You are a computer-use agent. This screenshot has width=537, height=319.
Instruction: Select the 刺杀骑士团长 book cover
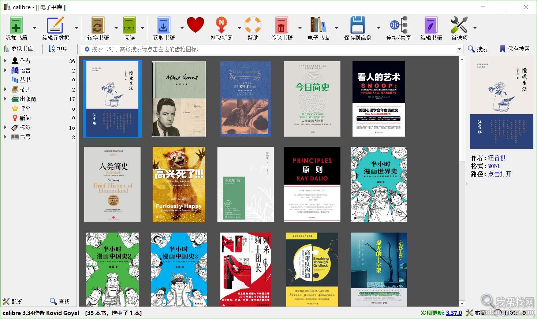pos(246,270)
